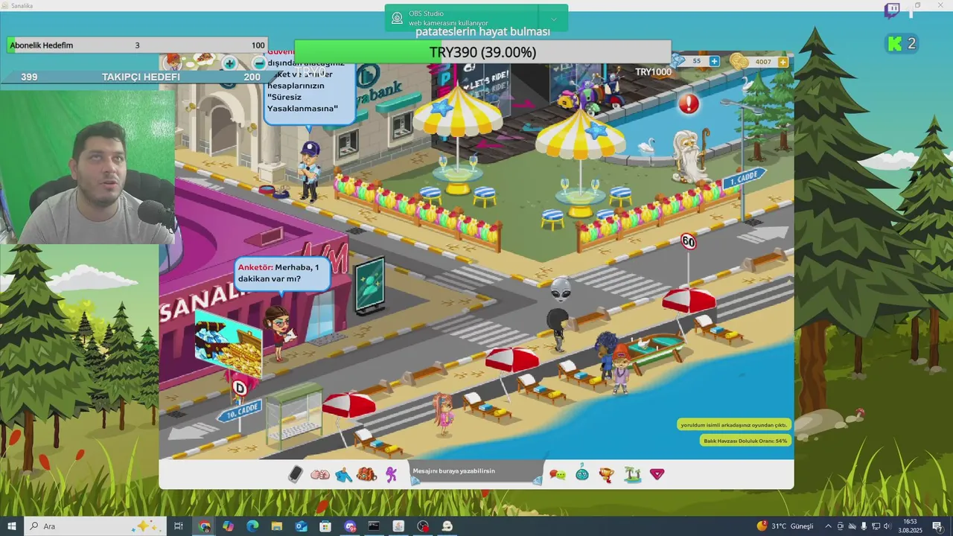The image size is (953, 536).
Task: Click the 'Balık Havzası Doluluk Oranı: 54%' notice
Action: (x=745, y=441)
